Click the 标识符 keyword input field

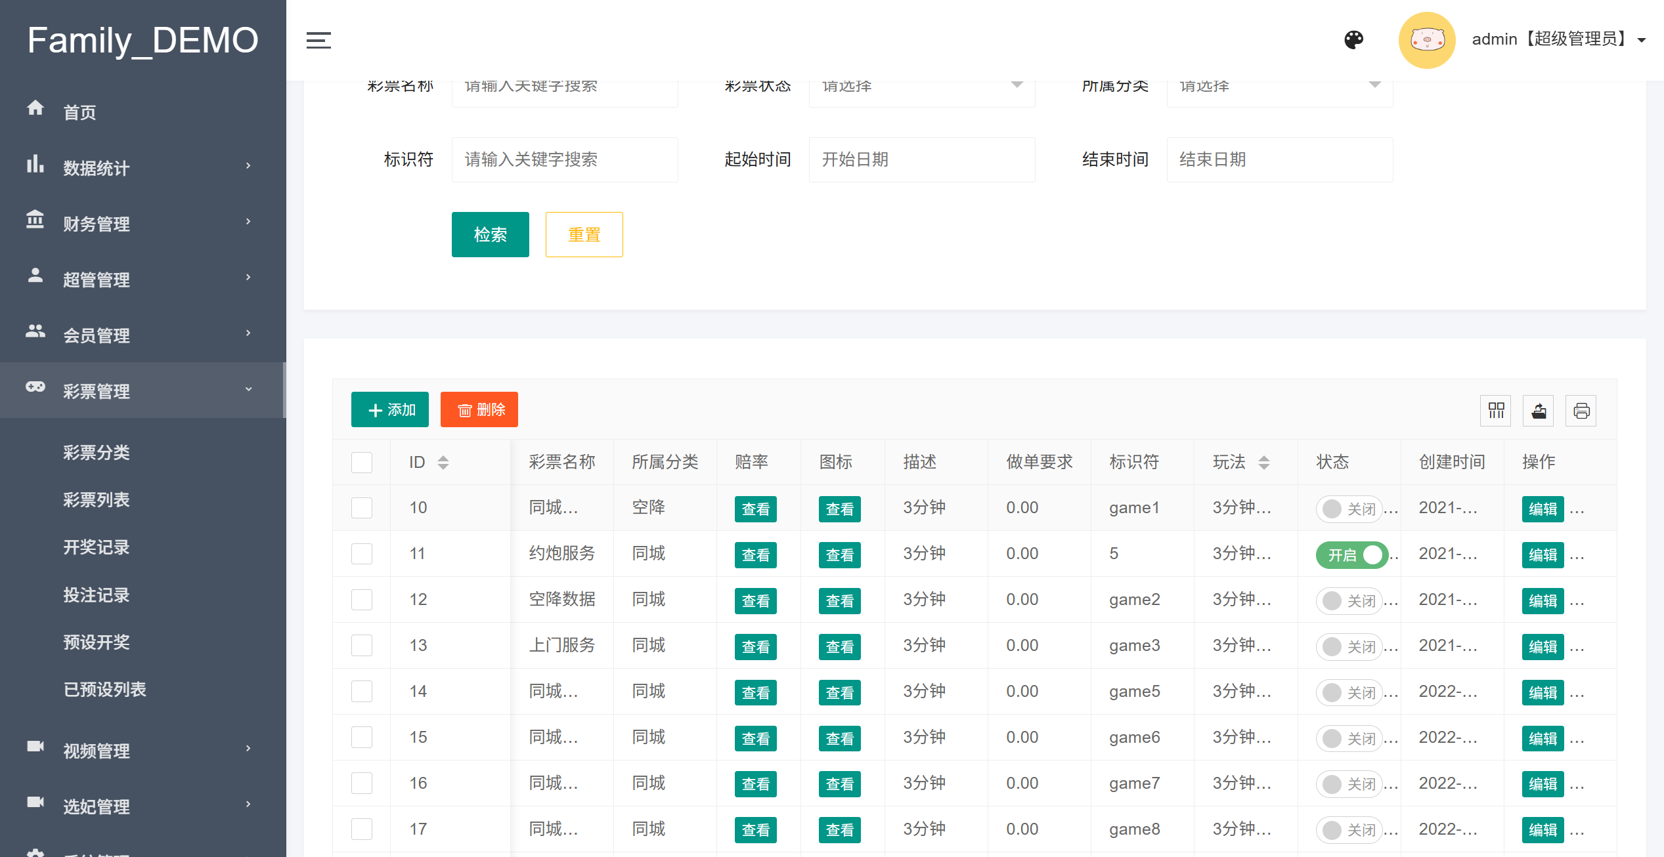tap(564, 159)
